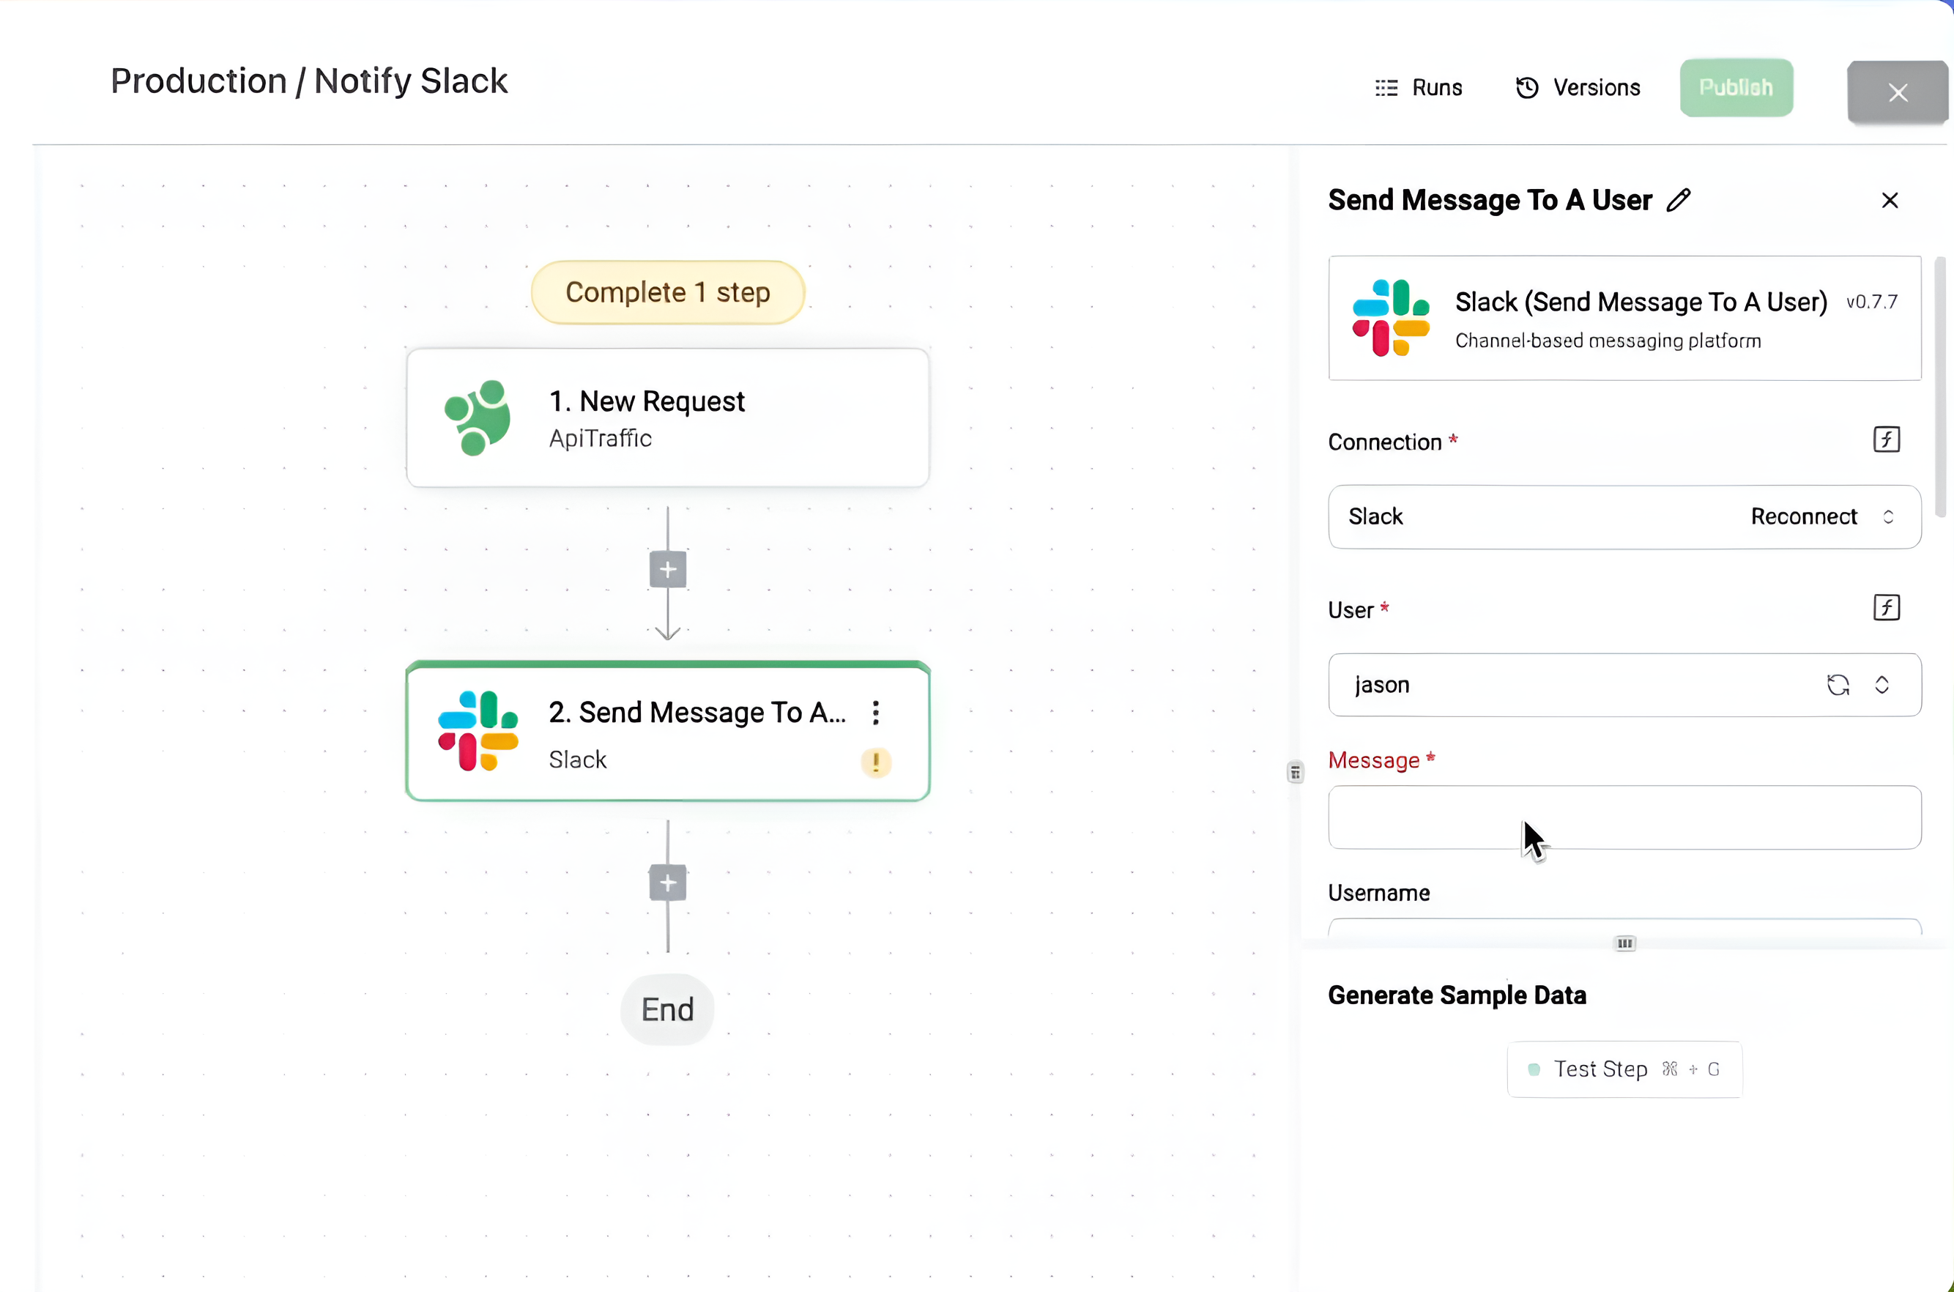Toggle dynamic value for Connection field
The width and height of the screenshot is (1954, 1292).
click(1886, 440)
